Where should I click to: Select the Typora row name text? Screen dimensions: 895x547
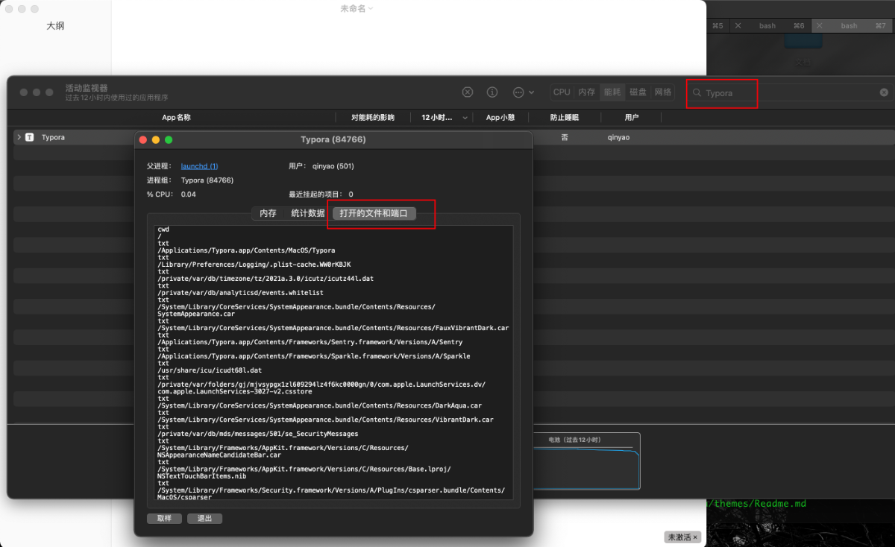53,137
